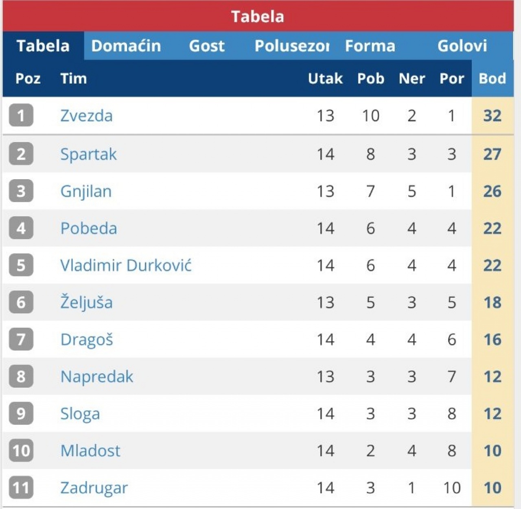
Task: Open the Mladost team link
Action: click(90, 451)
